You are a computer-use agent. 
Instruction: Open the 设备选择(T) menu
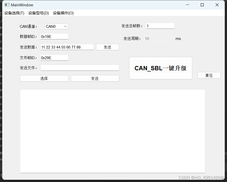pyautogui.click(x=14, y=13)
